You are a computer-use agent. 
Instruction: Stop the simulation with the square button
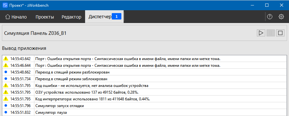point(280,33)
